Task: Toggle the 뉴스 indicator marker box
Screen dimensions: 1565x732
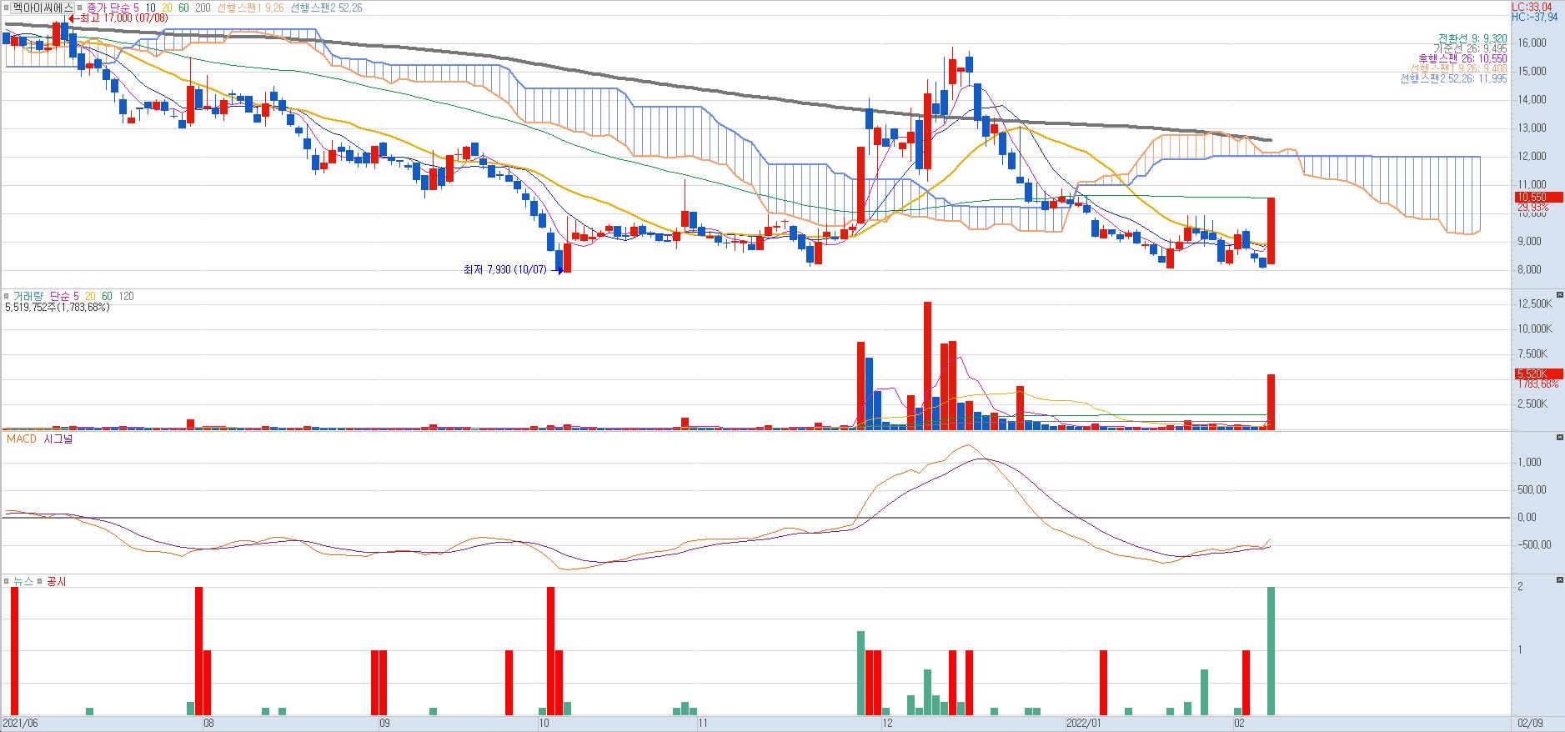Action: 6,581
